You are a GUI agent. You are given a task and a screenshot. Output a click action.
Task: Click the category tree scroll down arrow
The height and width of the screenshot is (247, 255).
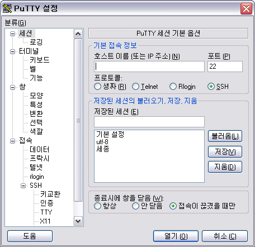click(78, 221)
